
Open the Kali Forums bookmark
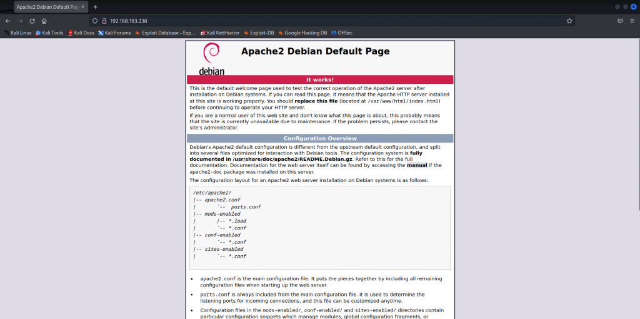114,33
